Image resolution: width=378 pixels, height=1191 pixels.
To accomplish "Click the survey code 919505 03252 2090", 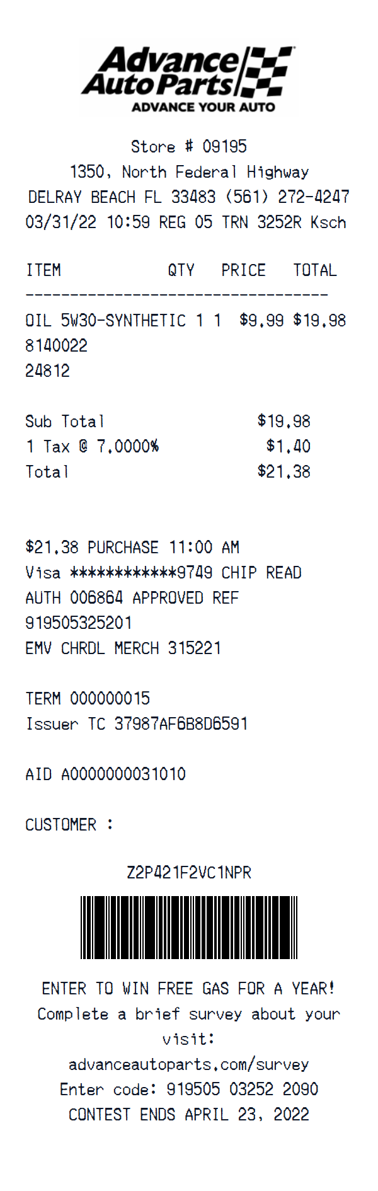I will click(242, 1090).
